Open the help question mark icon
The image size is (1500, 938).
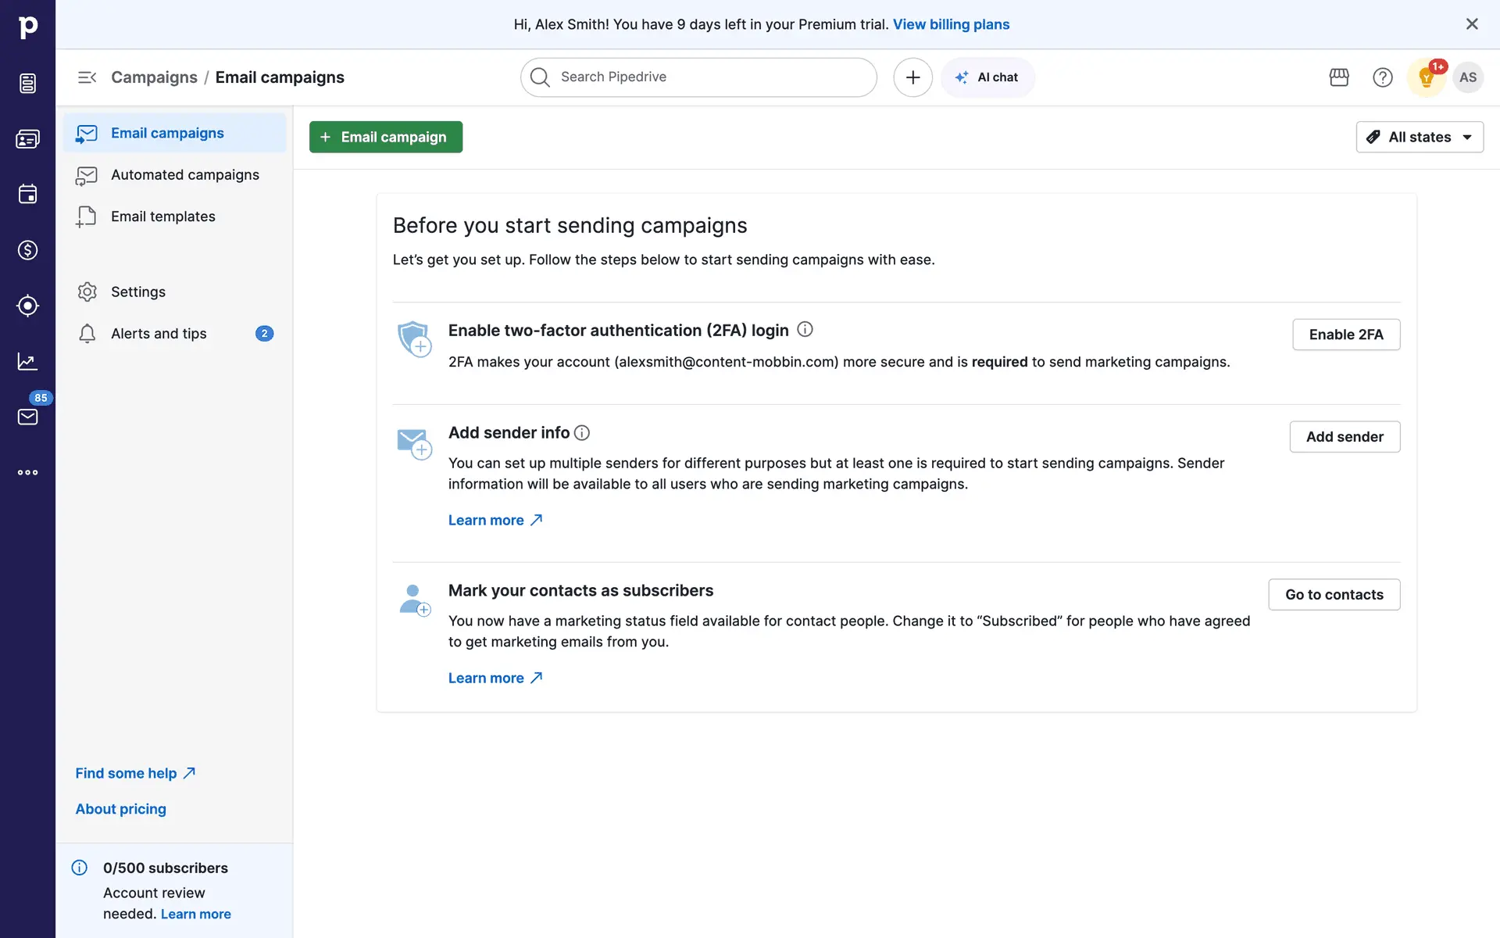[1382, 77]
